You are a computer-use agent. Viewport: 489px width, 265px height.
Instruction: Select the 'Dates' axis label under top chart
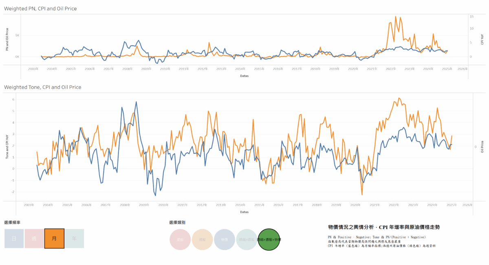[x=244, y=76]
